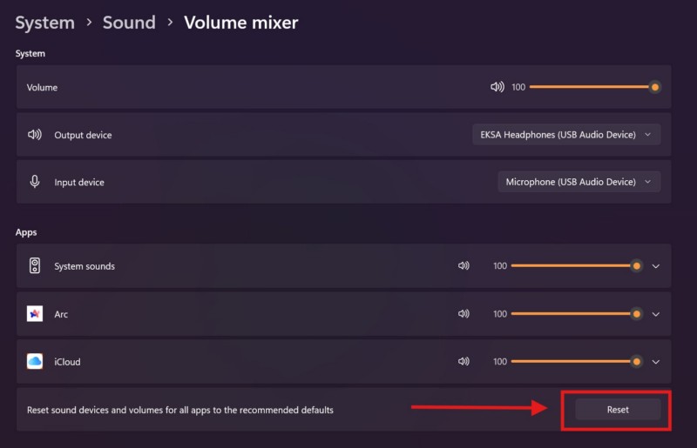697x448 pixels.
Task: Click the iCloud volume slider handle
Action: click(637, 361)
